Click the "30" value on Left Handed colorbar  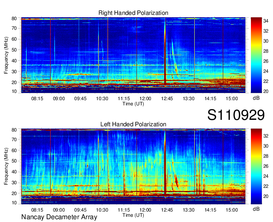click(x=266, y=146)
